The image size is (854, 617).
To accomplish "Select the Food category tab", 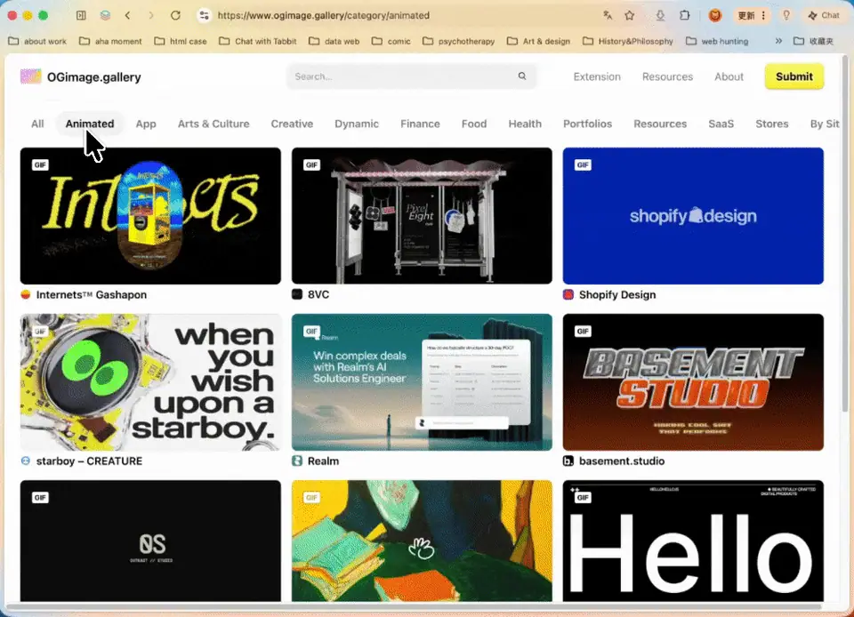I will tap(474, 124).
